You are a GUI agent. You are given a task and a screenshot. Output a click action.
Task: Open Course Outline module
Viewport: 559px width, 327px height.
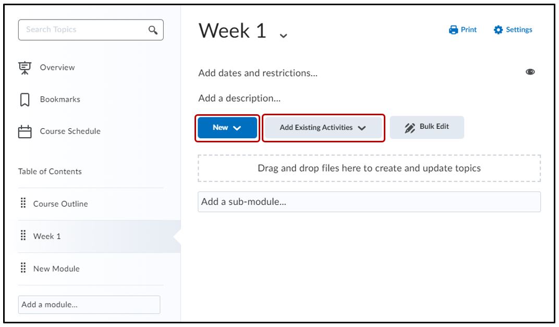pyautogui.click(x=60, y=204)
